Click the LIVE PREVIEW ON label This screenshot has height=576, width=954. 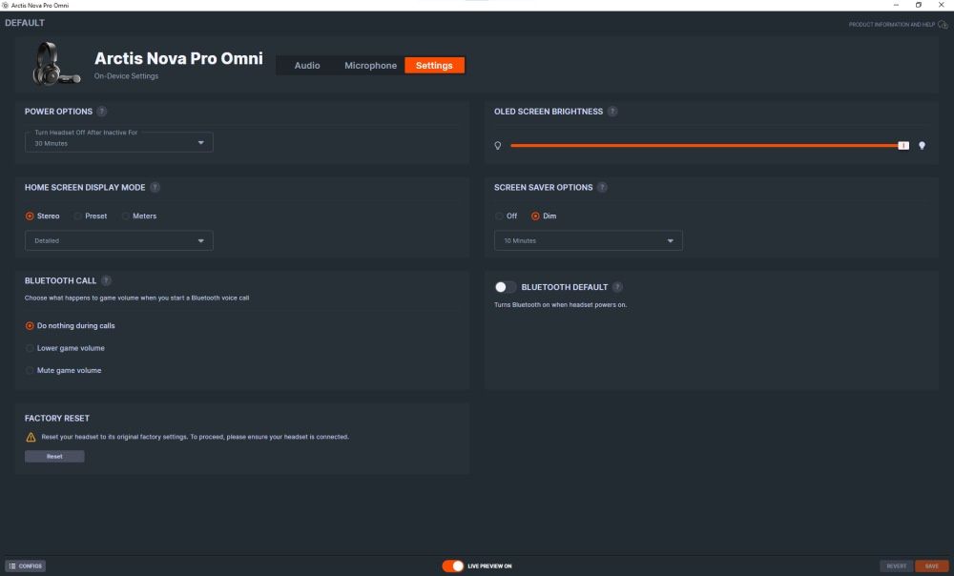point(489,566)
